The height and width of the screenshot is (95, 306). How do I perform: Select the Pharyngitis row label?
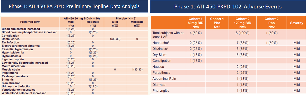click(161, 91)
